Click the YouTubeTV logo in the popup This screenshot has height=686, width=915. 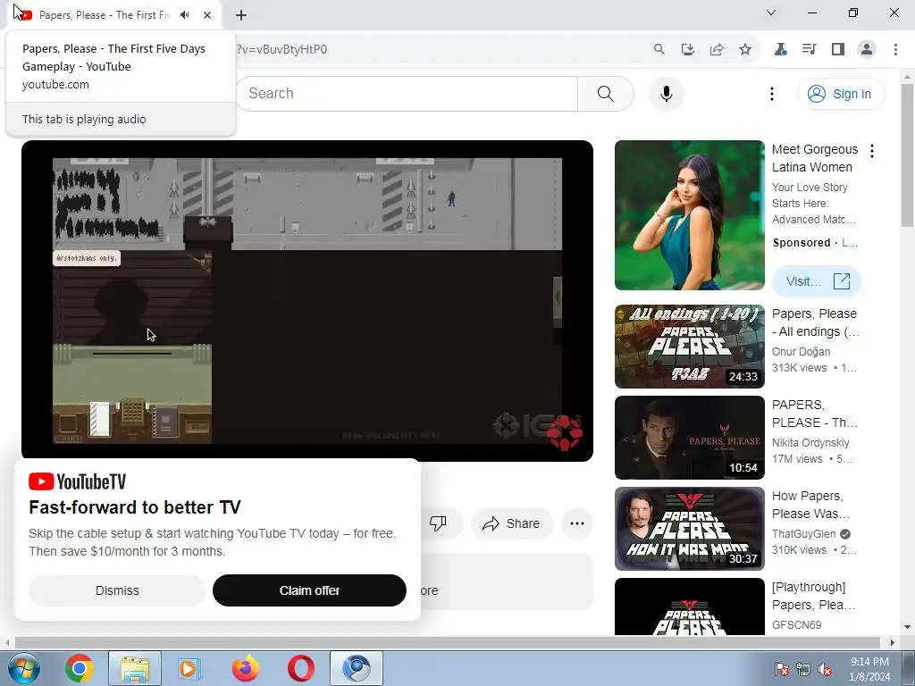(77, 481)
